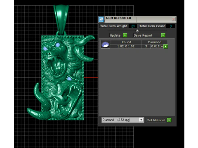Screen dimensions: 198x148
Task: Click the Set Material button label
Action: (156, 120)
